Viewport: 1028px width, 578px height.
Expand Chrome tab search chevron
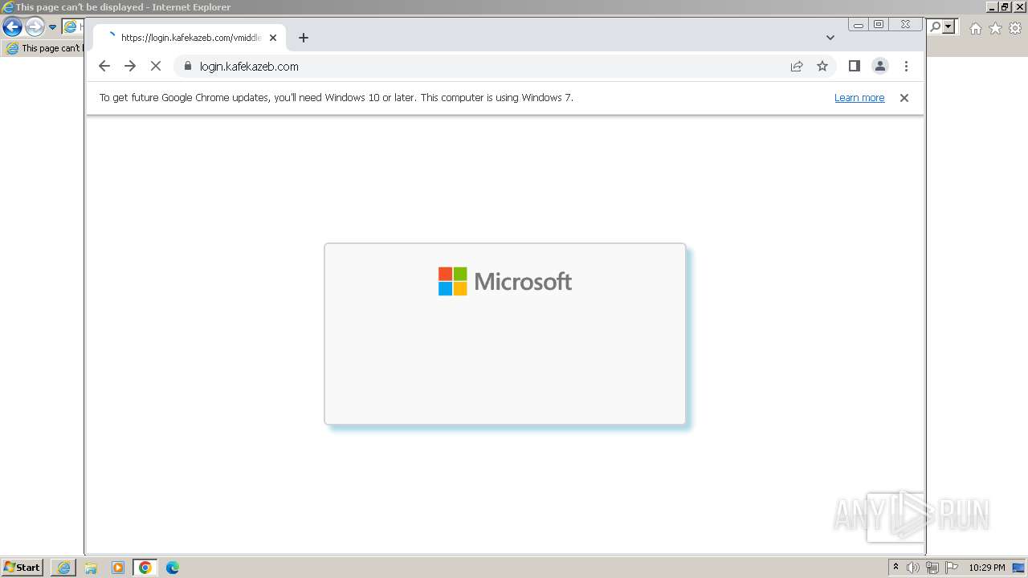point(830,38)
